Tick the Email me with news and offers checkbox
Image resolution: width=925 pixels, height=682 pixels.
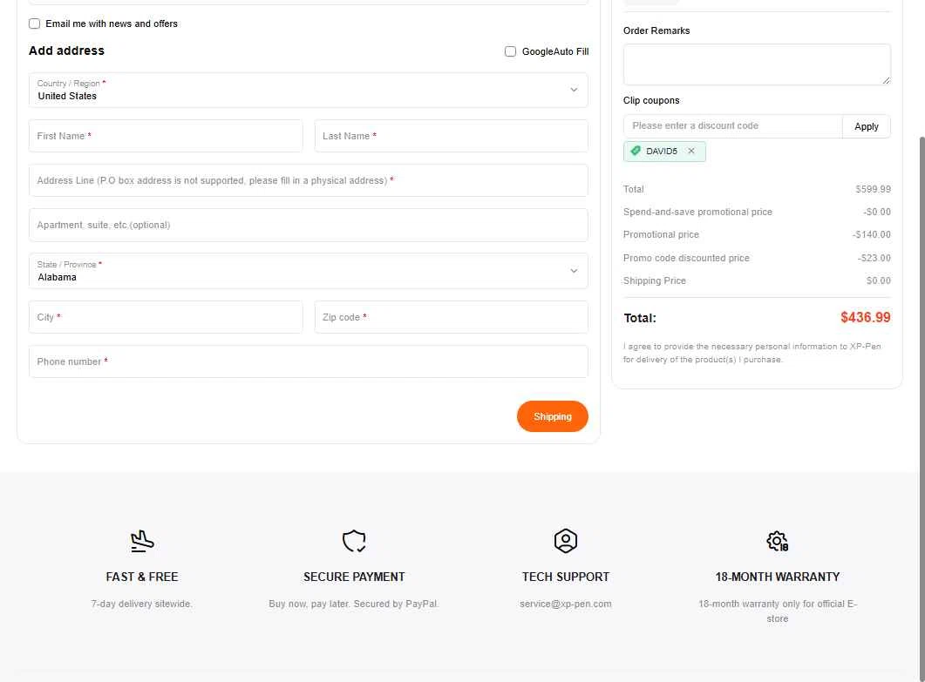click(x=34, y=24)
